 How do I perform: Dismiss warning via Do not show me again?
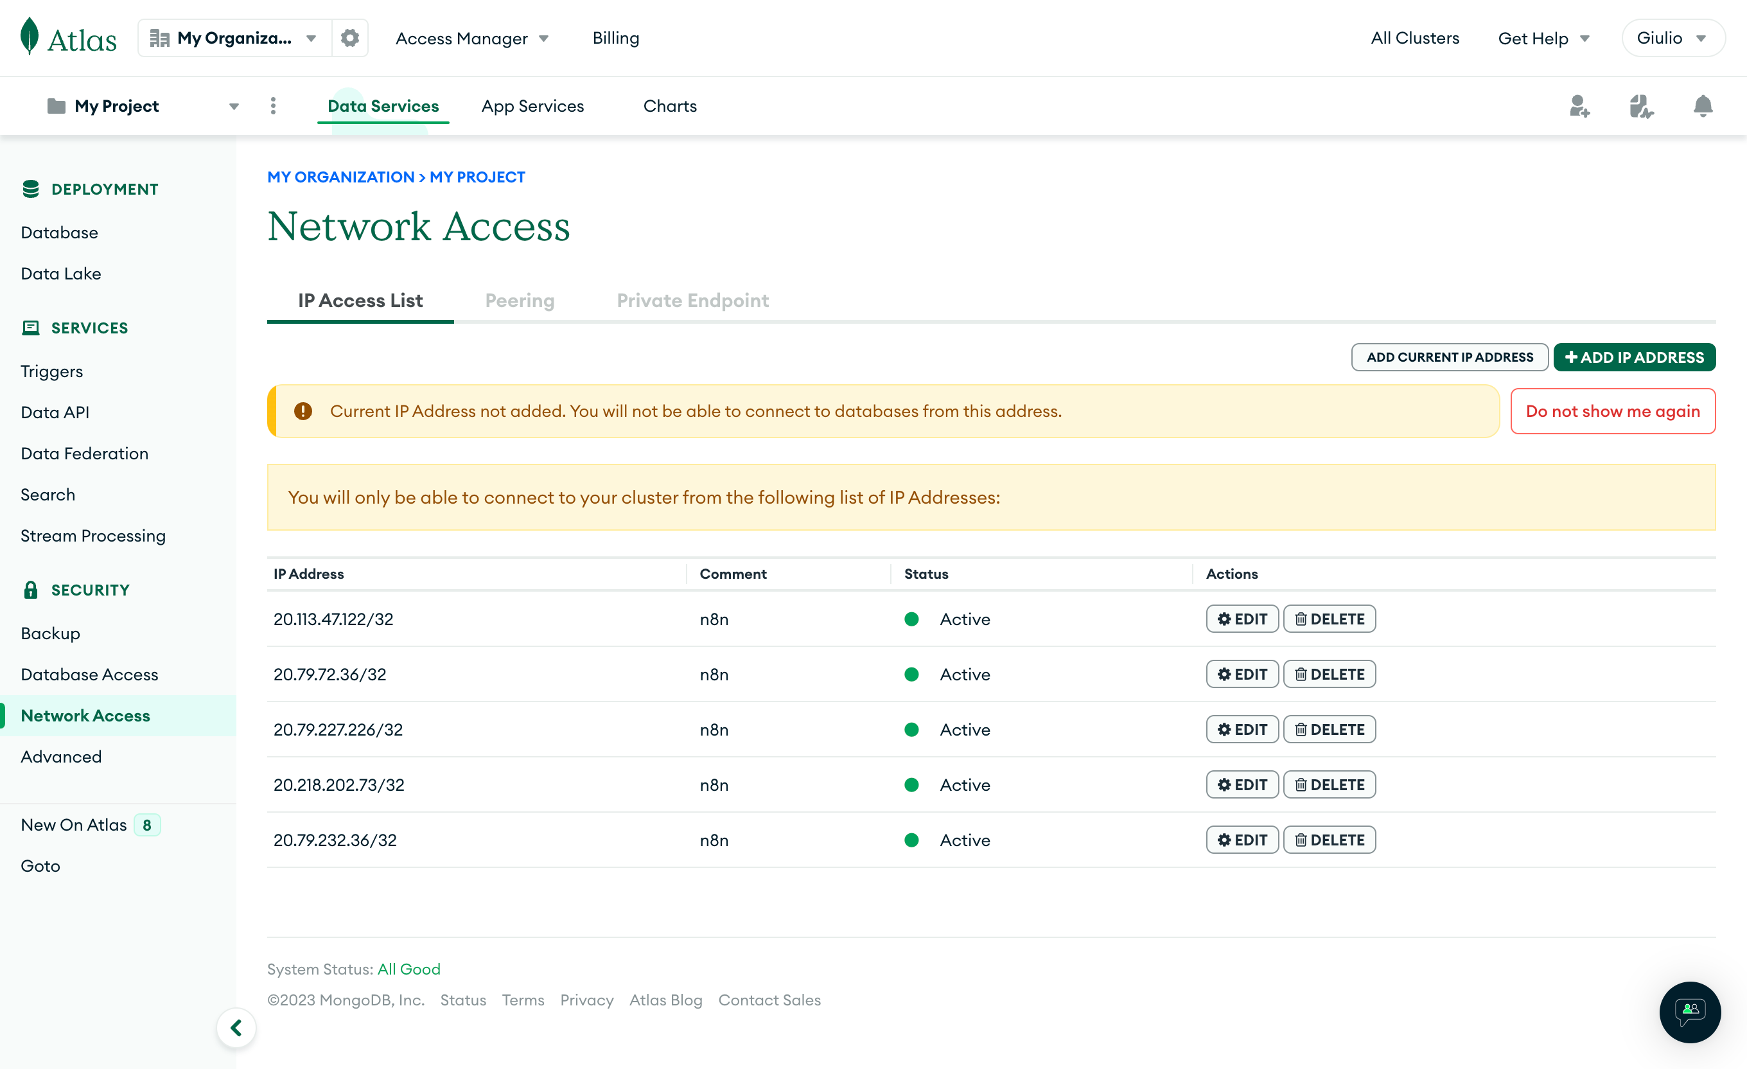(x=1613, y=411)
